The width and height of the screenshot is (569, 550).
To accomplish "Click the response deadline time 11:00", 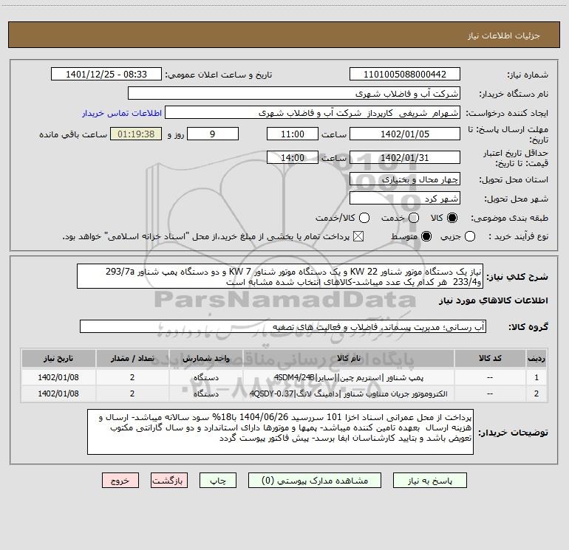I will [x=293, y=134].
